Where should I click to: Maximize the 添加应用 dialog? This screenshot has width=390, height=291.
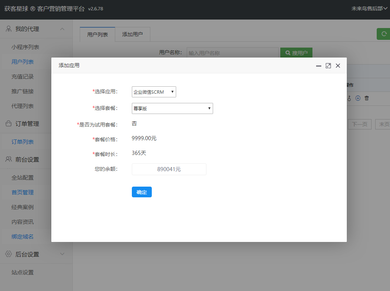(328, 66)
